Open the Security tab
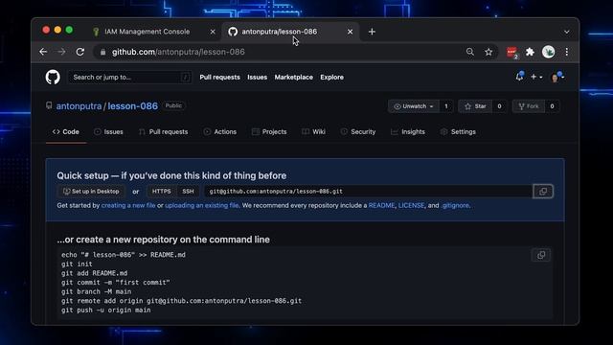The height and width of the screenshot is (345, 613). 357,132
